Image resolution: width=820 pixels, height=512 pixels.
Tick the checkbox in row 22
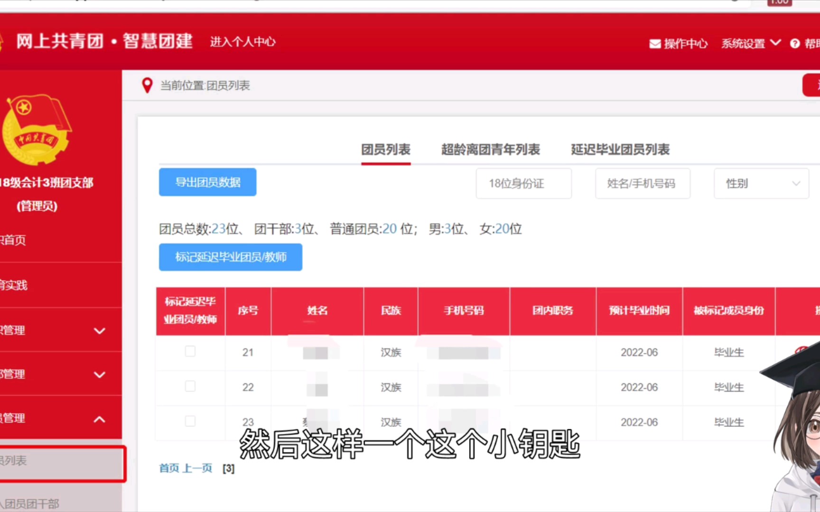point(190,386)
